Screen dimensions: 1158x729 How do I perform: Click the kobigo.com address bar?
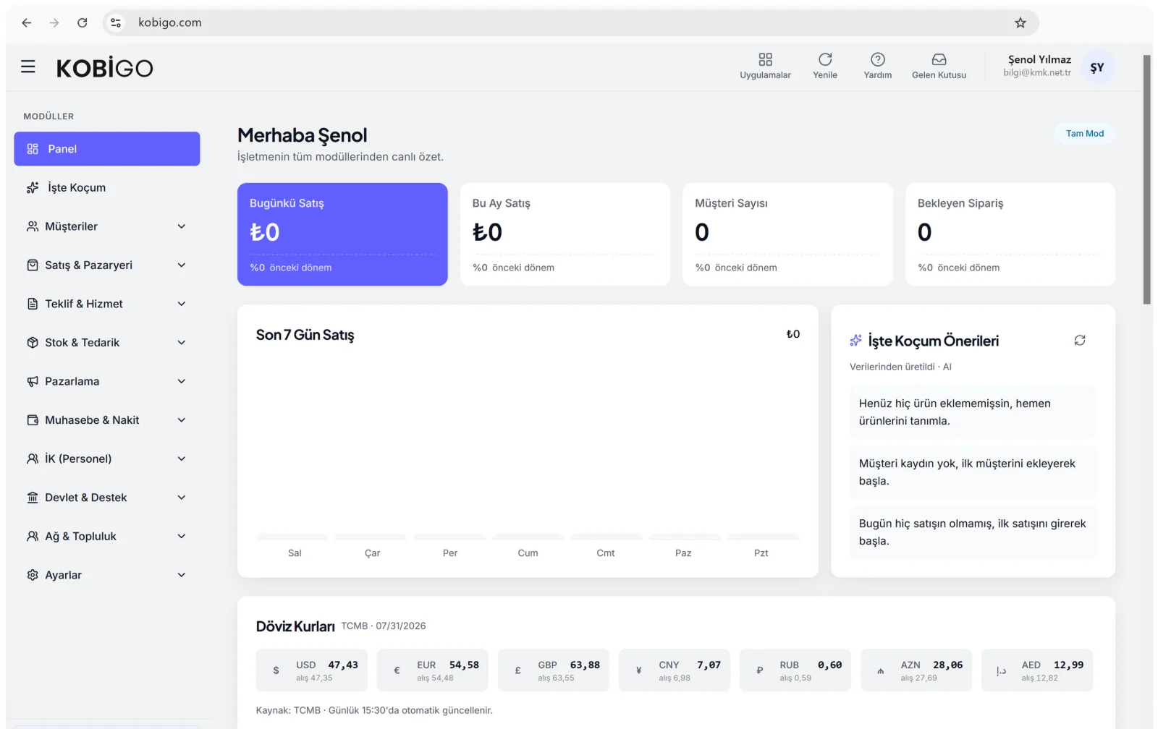point(572,23)
